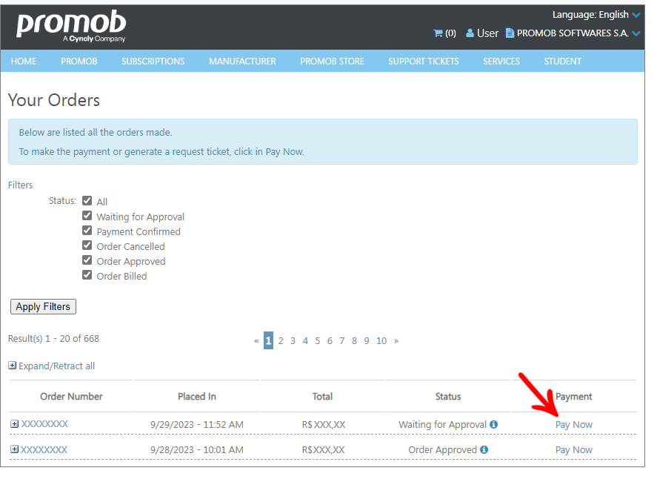The width and height of the screenshot is (657, 482).
Task: Click the Promob logo
Action: [x=71, y=26]
